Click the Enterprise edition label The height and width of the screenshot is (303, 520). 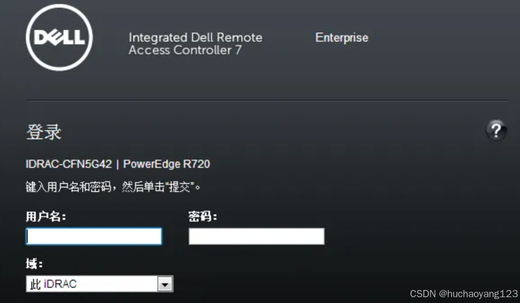pyautogui.click(x=342, y=38)
